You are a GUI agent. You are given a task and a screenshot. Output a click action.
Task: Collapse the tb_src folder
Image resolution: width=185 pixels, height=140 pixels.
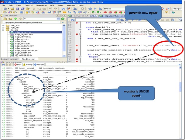(x=3, y=30)
